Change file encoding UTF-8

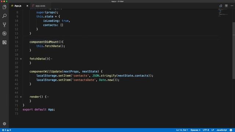206,130
